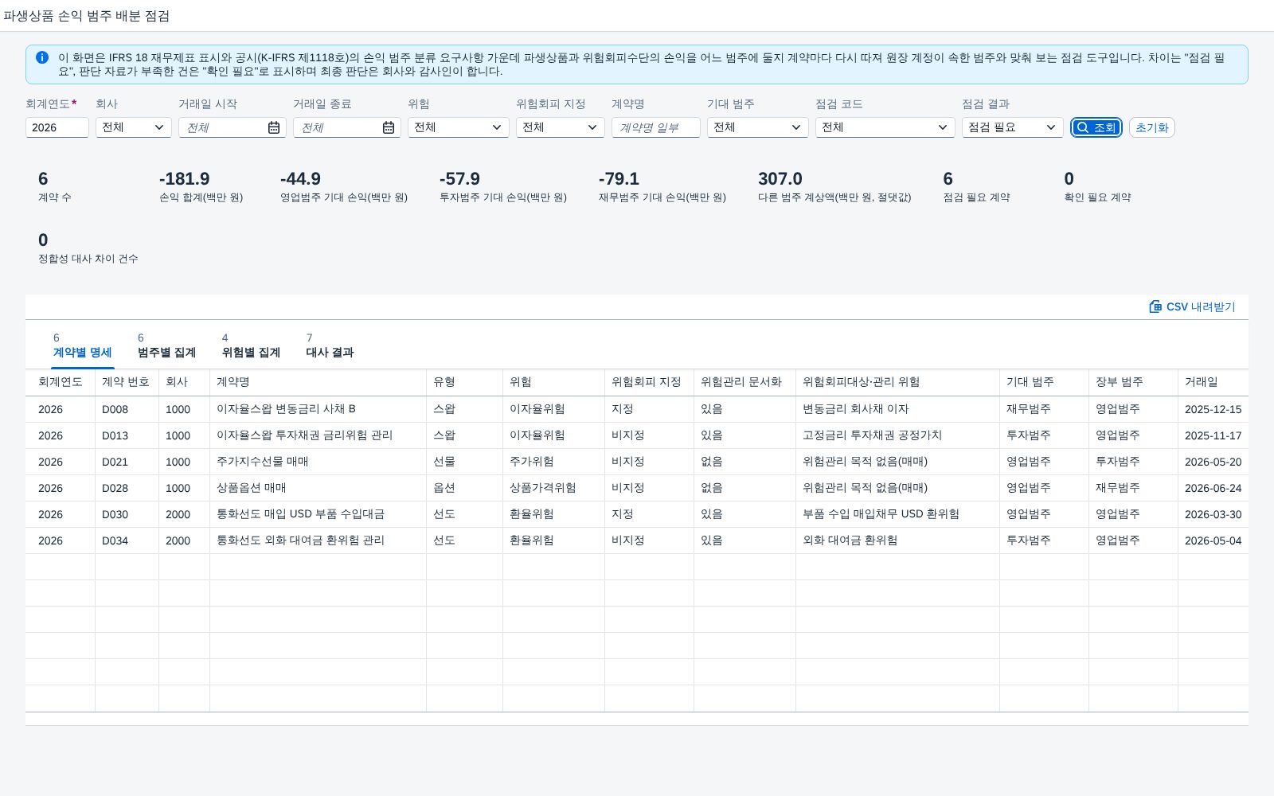Click the 점검 필요 계약 KPI tile
The width and height of the screenshot is (1274, 796).
[976, 187]
